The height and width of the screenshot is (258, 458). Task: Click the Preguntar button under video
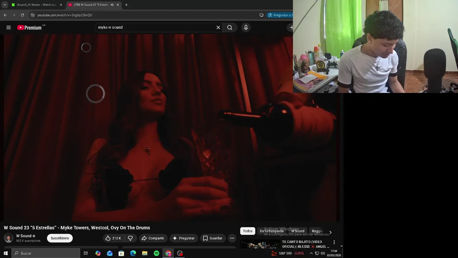pos(184,238)
